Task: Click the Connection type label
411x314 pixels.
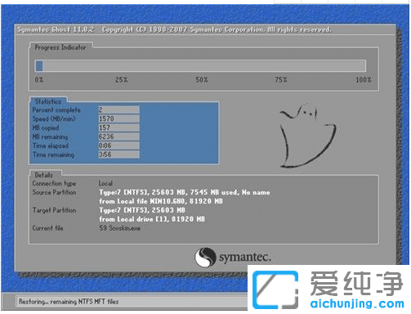Action: pyautogui.click(x=54, y=184)
